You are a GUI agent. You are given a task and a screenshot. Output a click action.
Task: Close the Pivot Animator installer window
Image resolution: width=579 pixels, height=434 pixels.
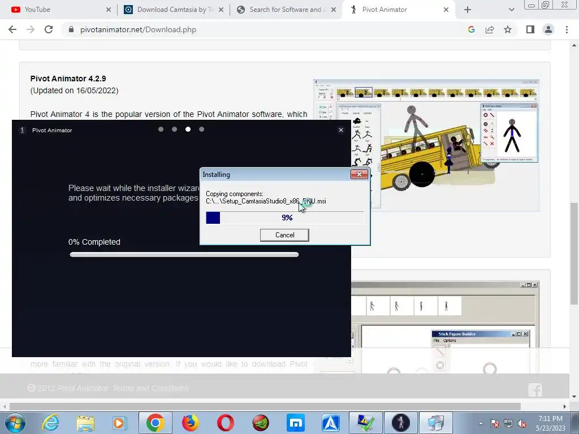[x=341, y=130]
